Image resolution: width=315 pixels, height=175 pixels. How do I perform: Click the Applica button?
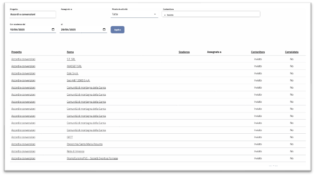click(118, 30)
